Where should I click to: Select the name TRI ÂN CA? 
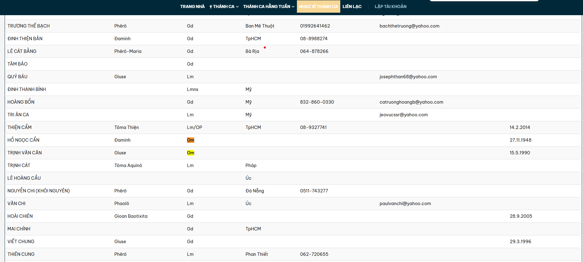click(x=18, y=115)
